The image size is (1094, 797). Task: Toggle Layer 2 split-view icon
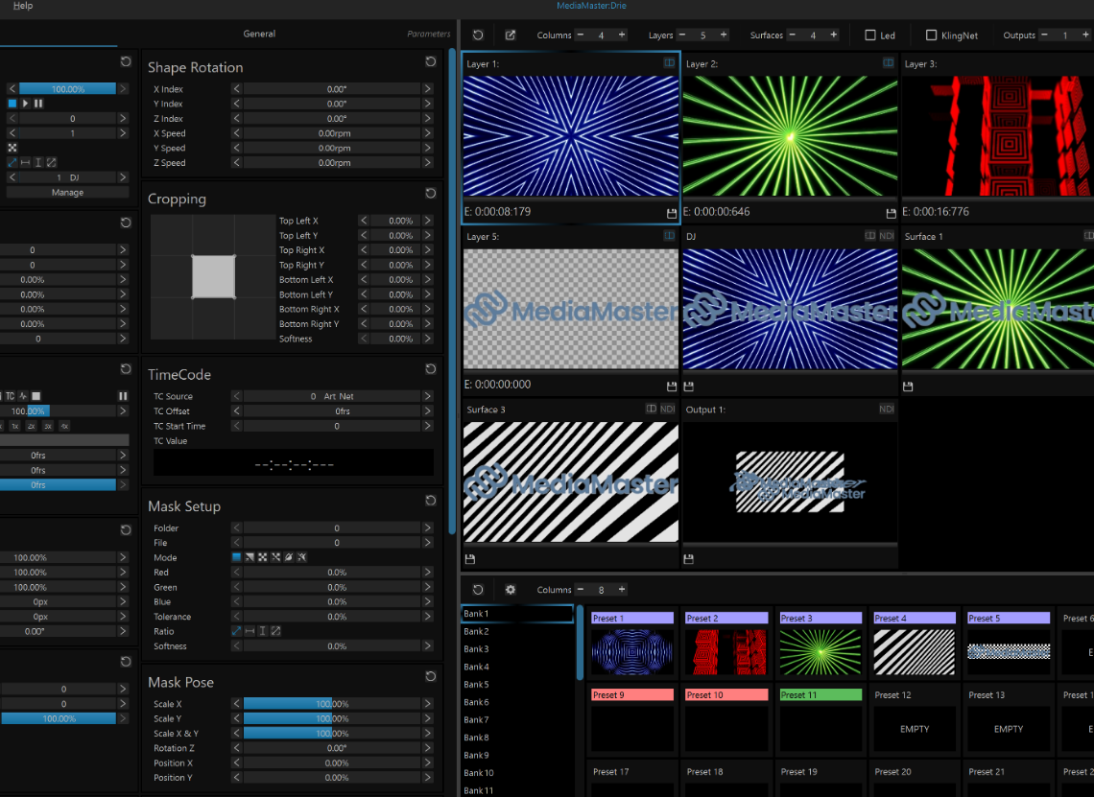889,63
